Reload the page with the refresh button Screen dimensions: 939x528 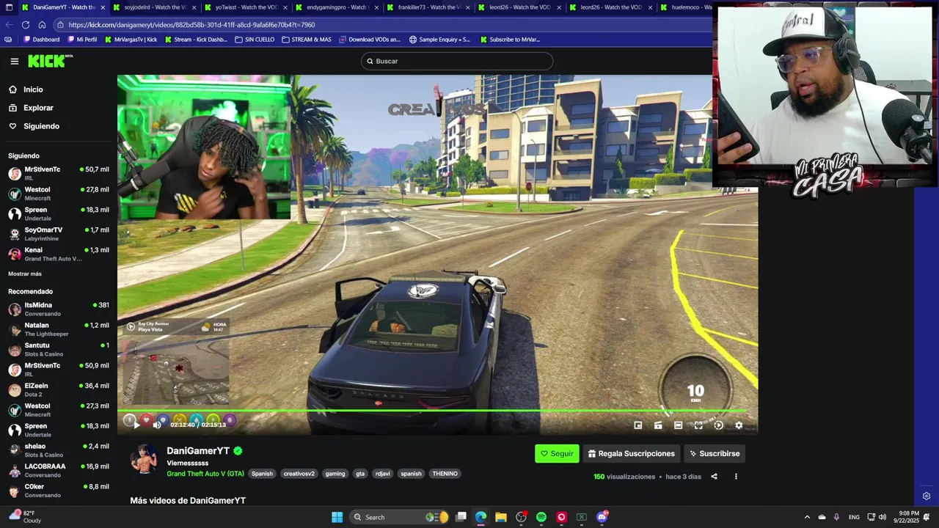point(24,24)
